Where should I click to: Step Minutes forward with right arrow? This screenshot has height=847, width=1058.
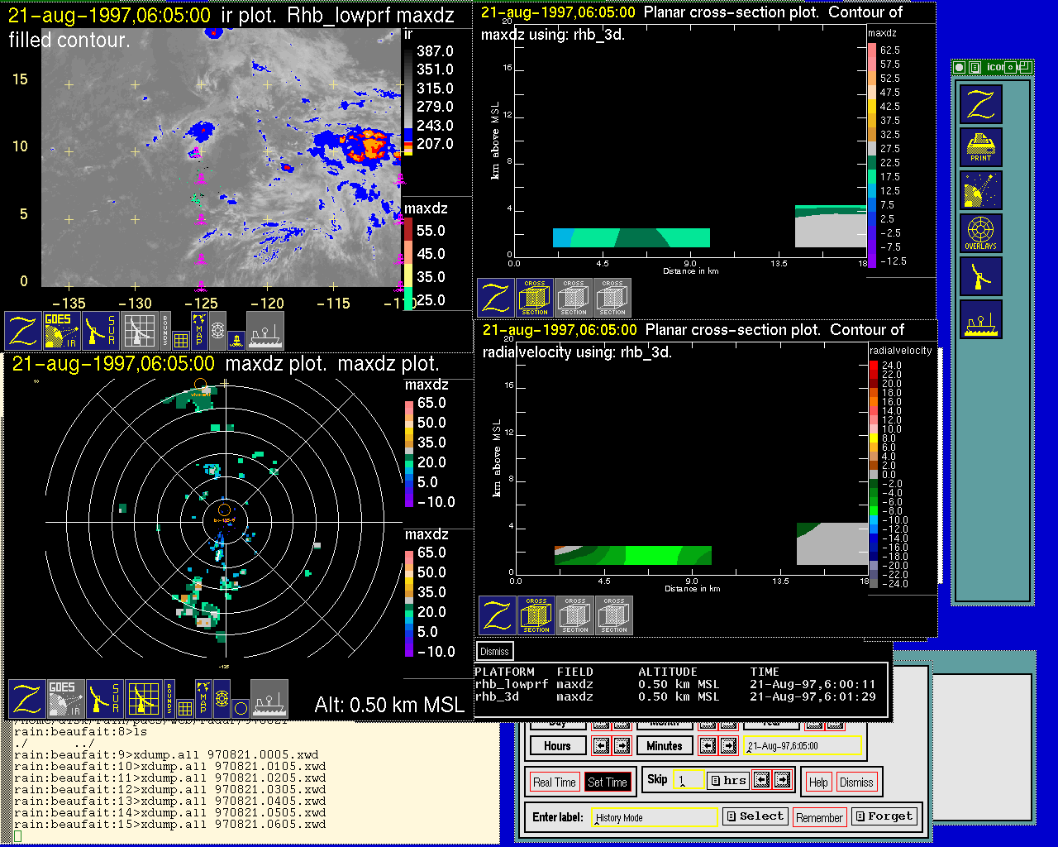tap(728, 746)
